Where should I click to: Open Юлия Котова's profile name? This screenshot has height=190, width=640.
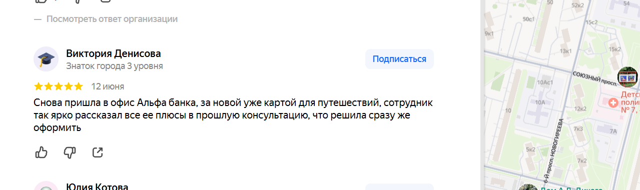[97, 187]
